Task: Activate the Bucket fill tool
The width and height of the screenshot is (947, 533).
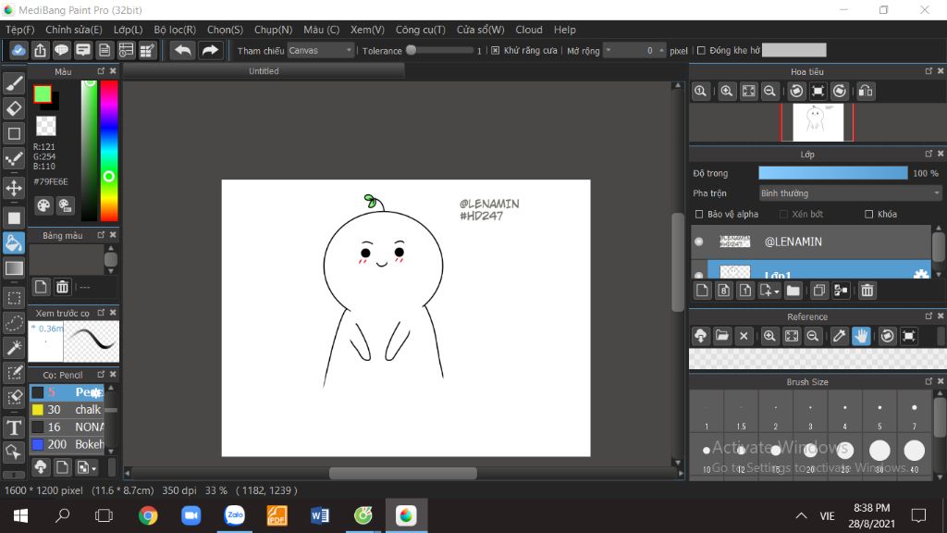Action: [x=14, y=243]
